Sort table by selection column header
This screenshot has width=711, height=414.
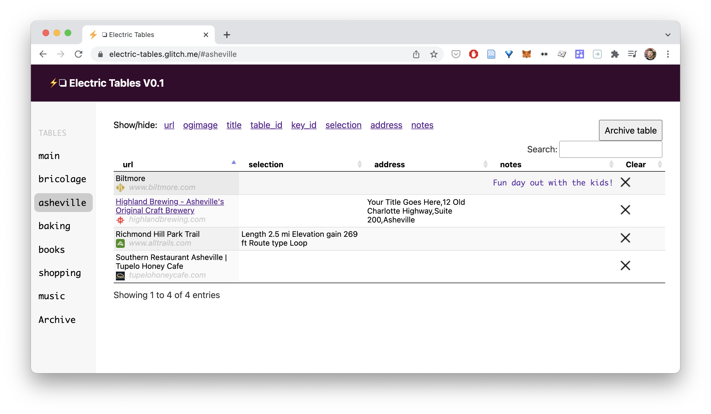click(302, 164)
